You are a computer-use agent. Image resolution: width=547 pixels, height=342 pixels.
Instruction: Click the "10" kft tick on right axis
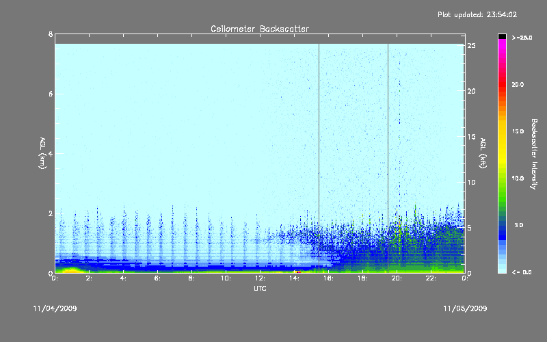(x=471, y=182)
